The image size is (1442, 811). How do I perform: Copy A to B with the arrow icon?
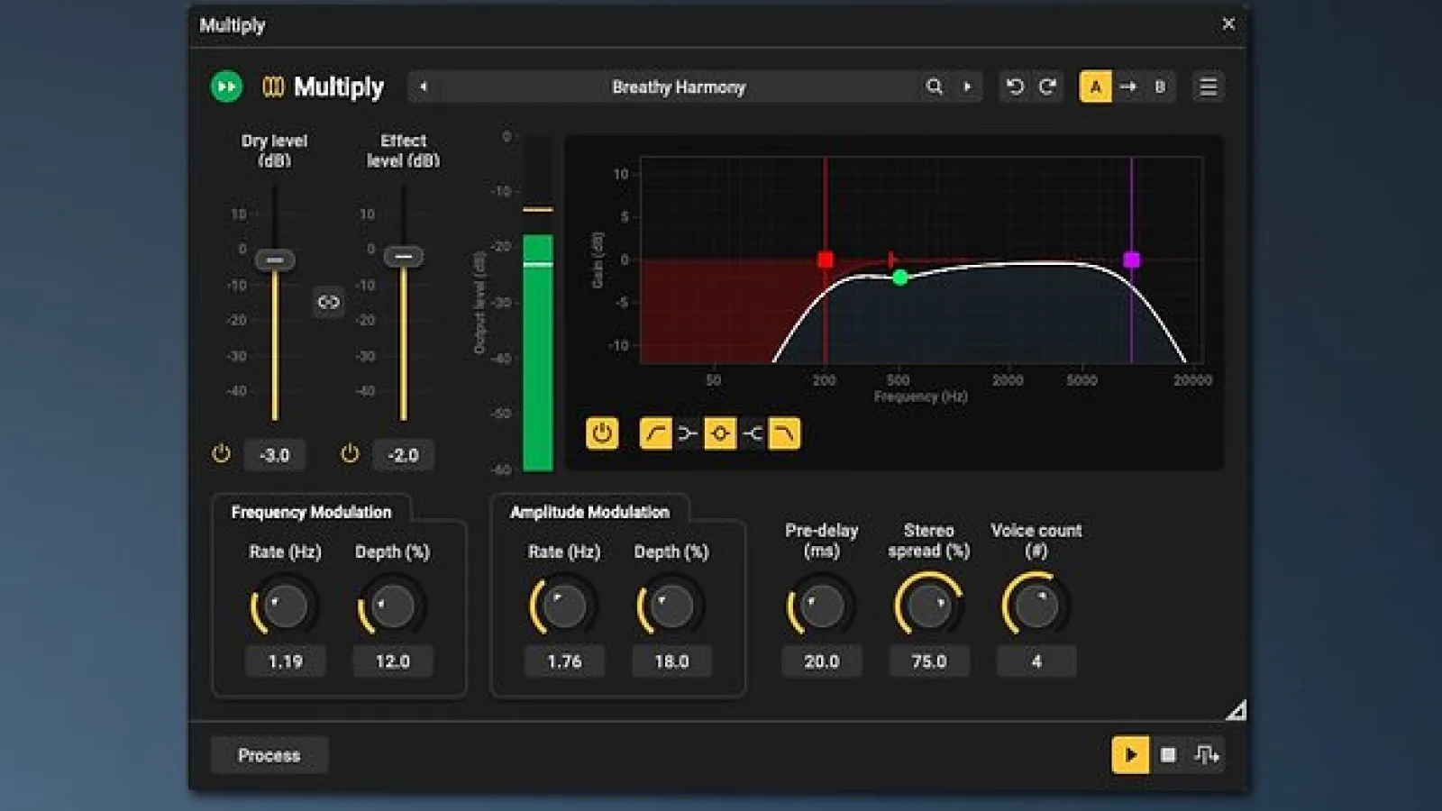1128,87
